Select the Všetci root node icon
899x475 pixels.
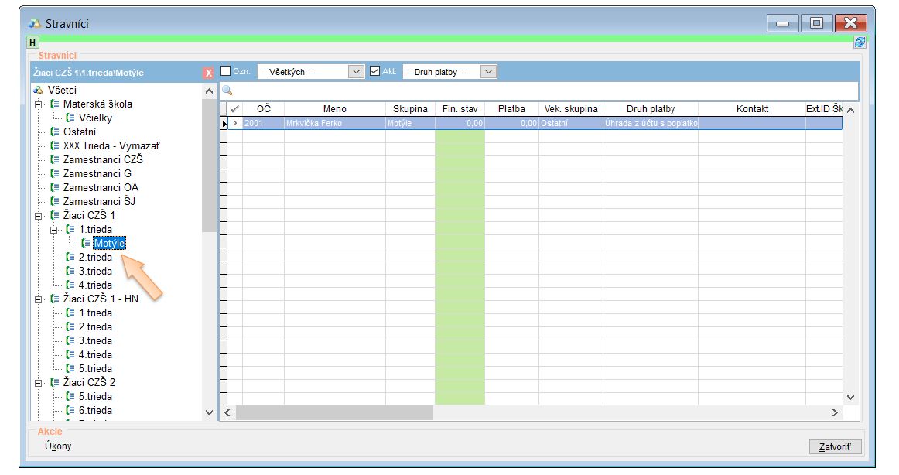38,91
